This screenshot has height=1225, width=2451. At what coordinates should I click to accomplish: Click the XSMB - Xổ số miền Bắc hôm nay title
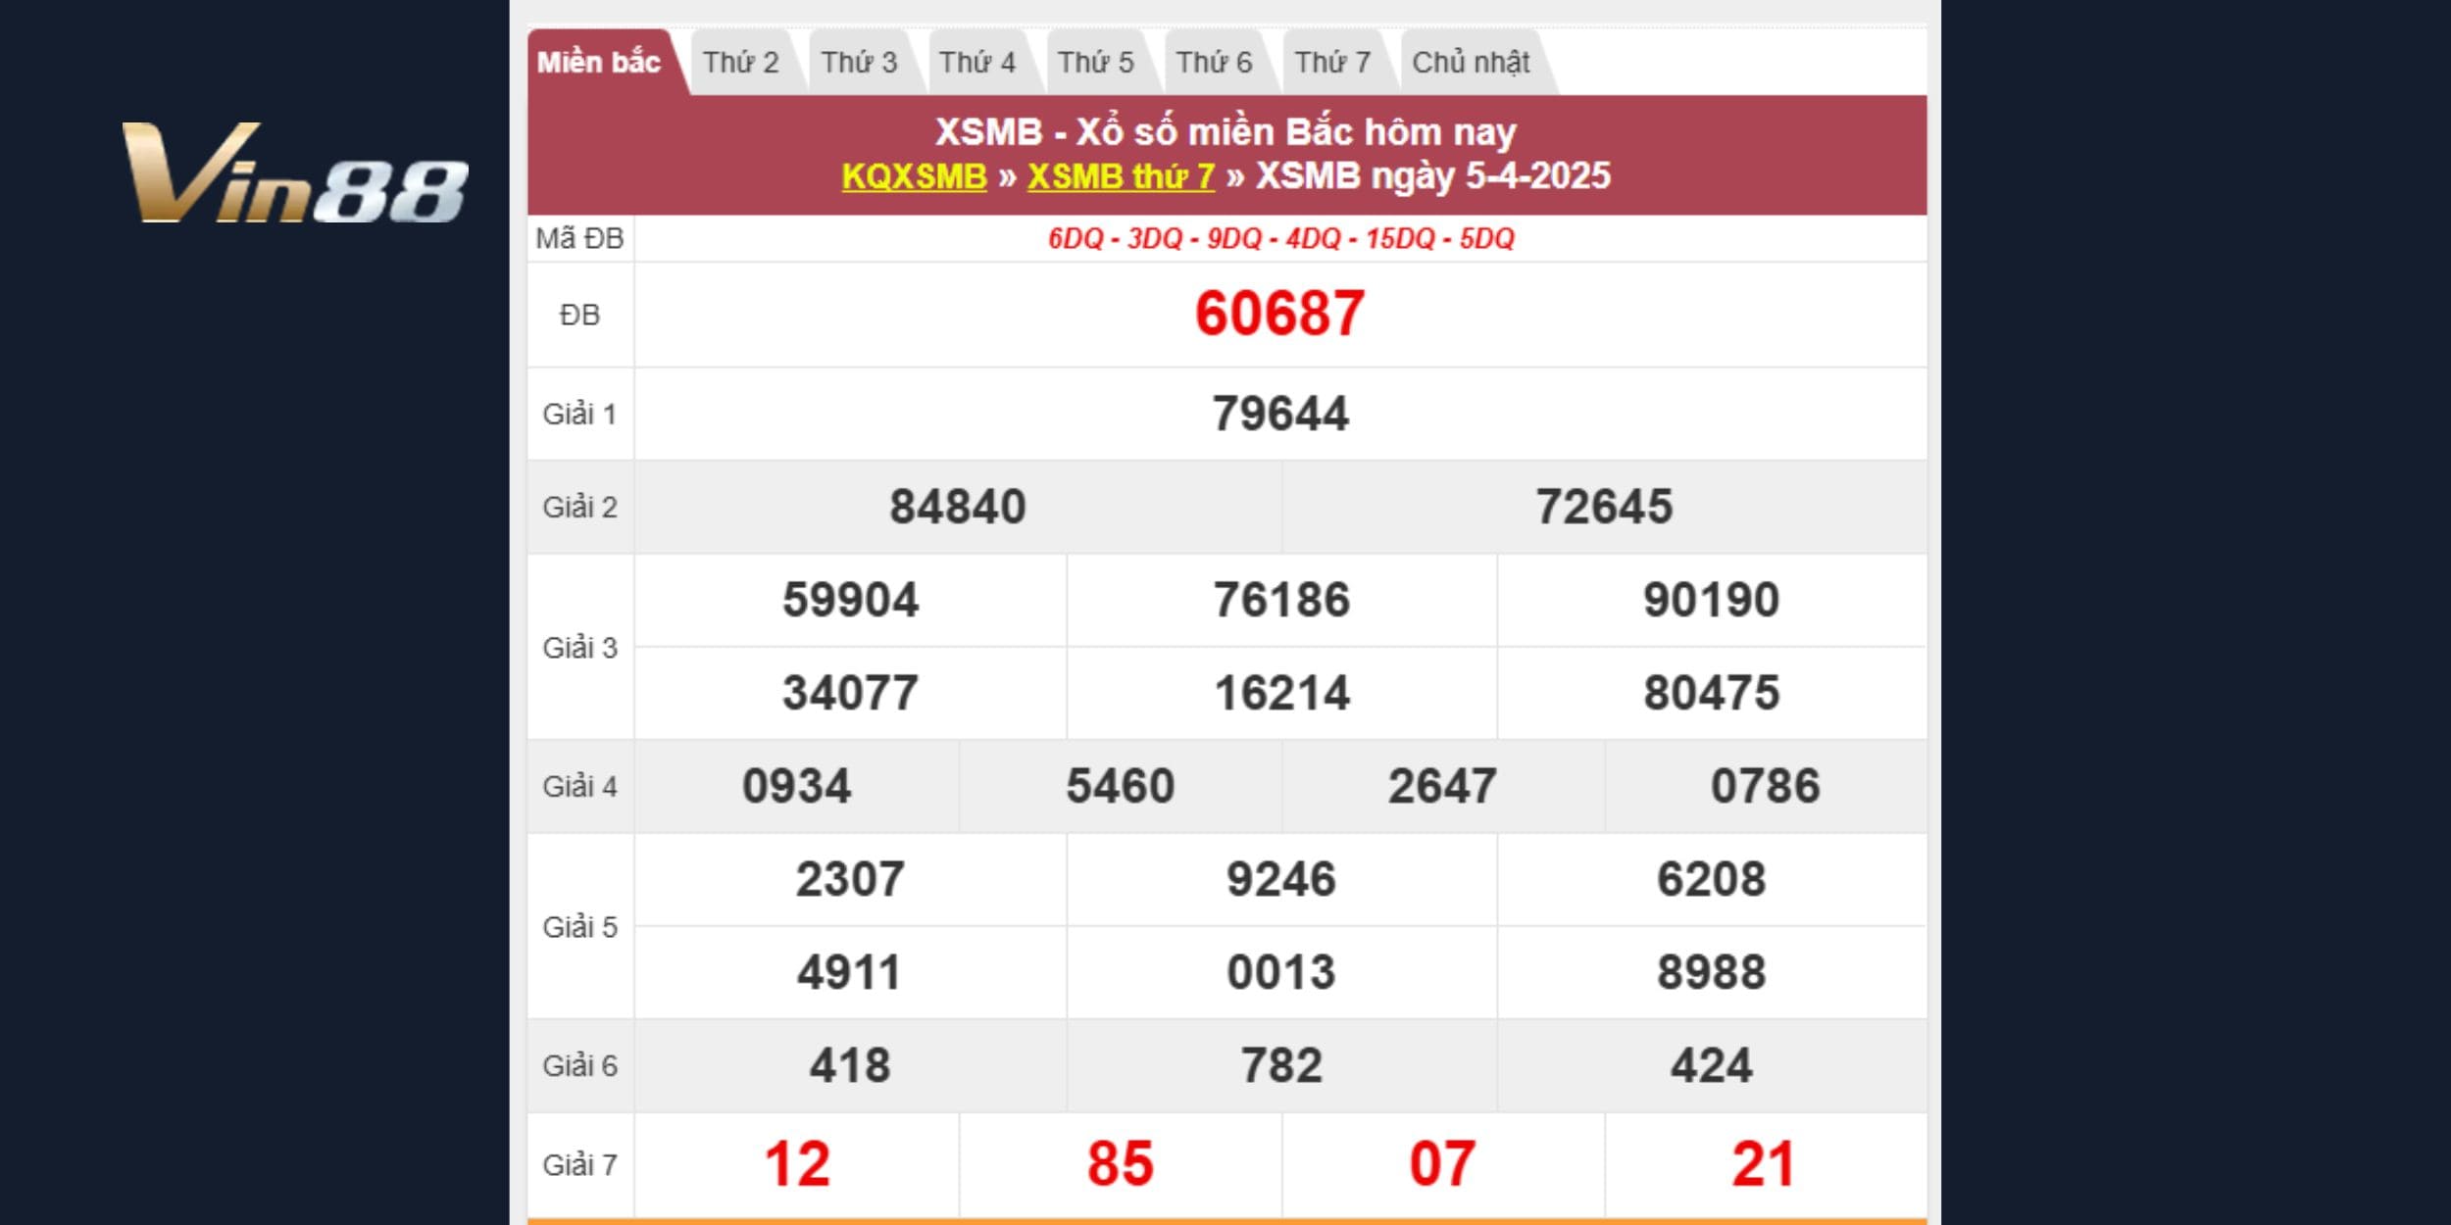(1225, 131)
